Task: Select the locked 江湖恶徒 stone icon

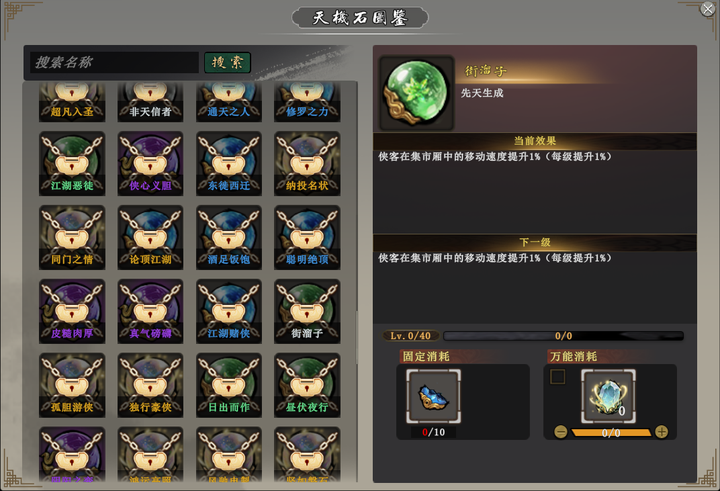Action: point(72,163)
